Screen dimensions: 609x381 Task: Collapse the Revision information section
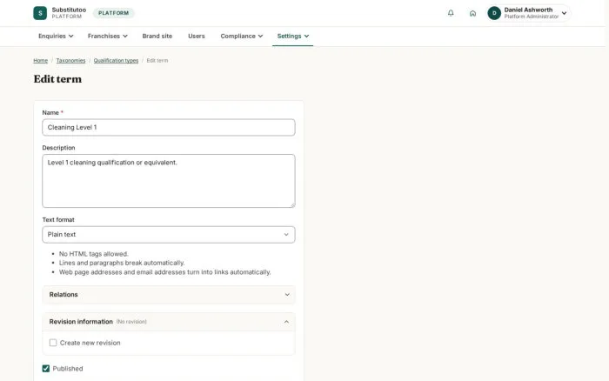(169, 322)
